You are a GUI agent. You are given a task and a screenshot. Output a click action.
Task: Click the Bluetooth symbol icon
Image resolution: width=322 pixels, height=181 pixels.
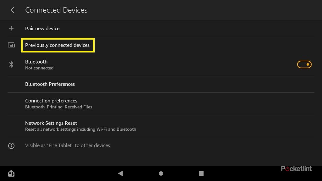11,64
